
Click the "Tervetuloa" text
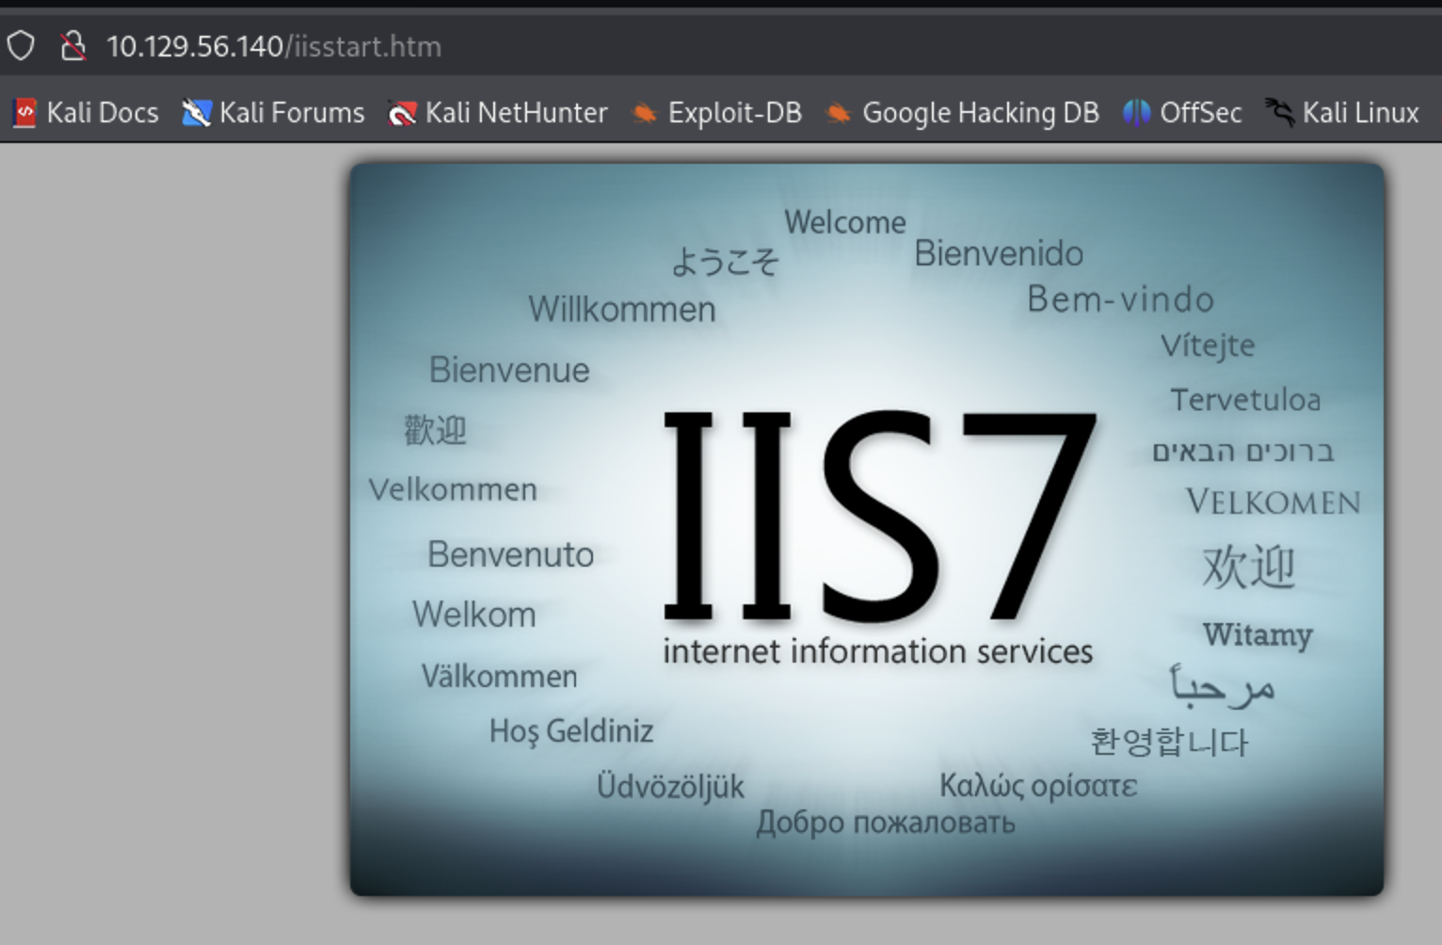[1245, 400]
